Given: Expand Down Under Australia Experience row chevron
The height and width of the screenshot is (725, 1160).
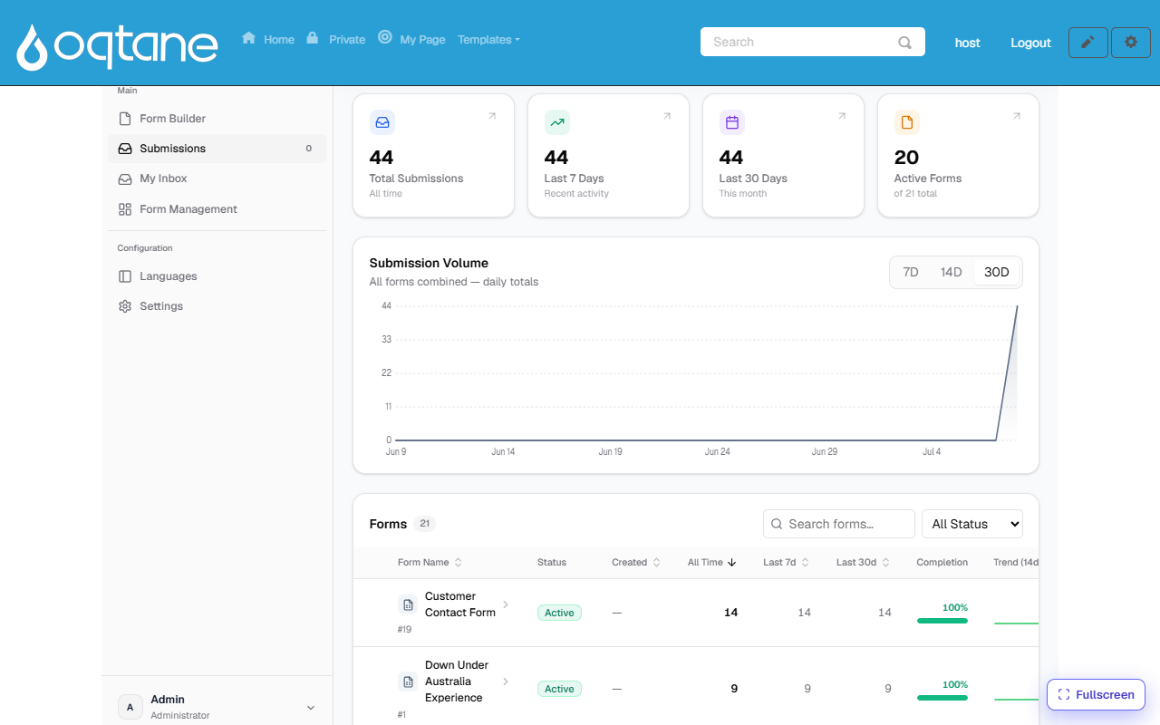Looking at the screenshot, I should [x=506, y=681].
